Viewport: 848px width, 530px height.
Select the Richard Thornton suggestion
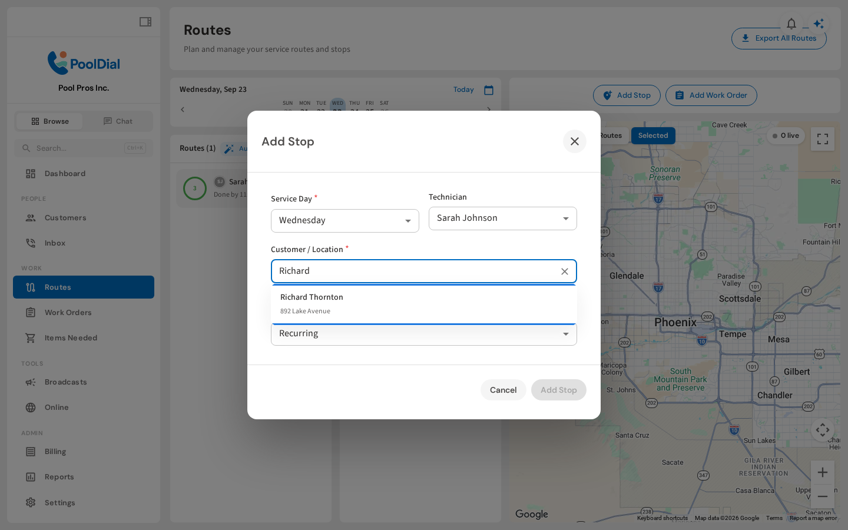424,304
